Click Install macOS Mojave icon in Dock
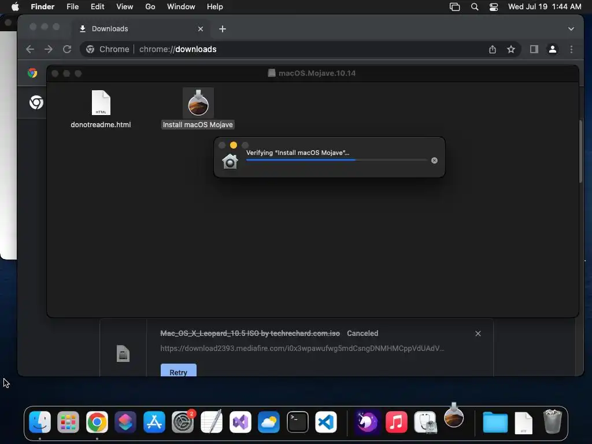The width and height of the screenshot is (592, 444). (454, 415)
